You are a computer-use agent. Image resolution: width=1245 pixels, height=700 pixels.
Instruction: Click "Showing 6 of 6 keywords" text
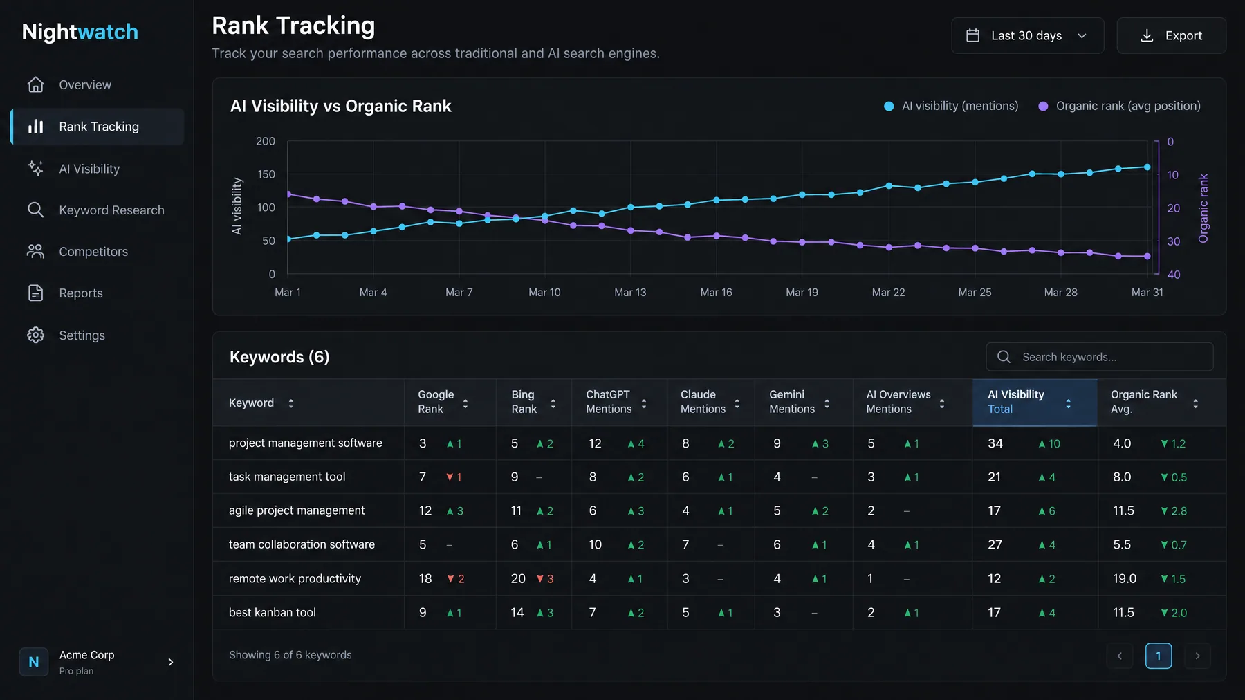pos(290,655)
